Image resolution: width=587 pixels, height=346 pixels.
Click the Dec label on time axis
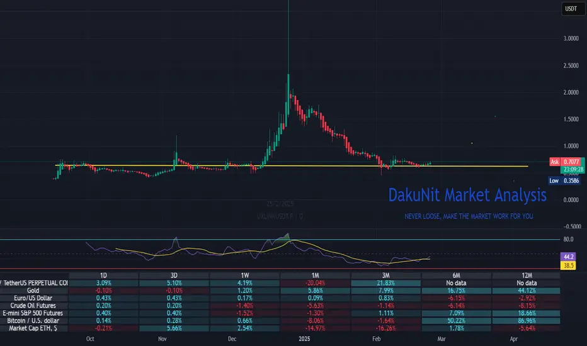click(232, 339)
